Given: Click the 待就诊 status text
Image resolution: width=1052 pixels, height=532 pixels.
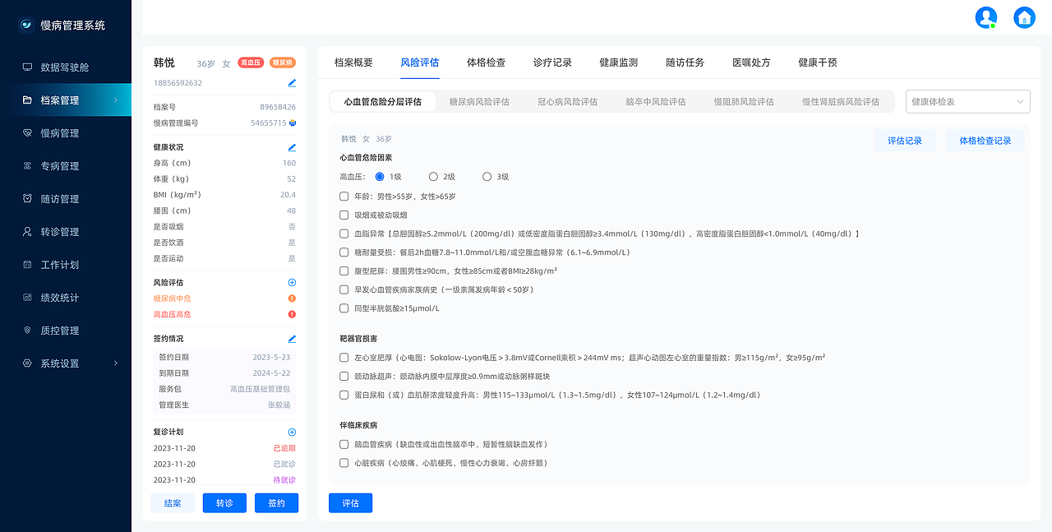Looking at the screenshot, I should coord(284,479).
